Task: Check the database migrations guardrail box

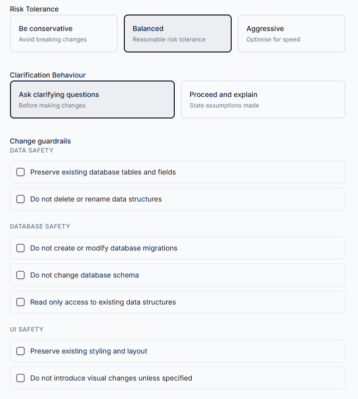Action: [20, 248]
